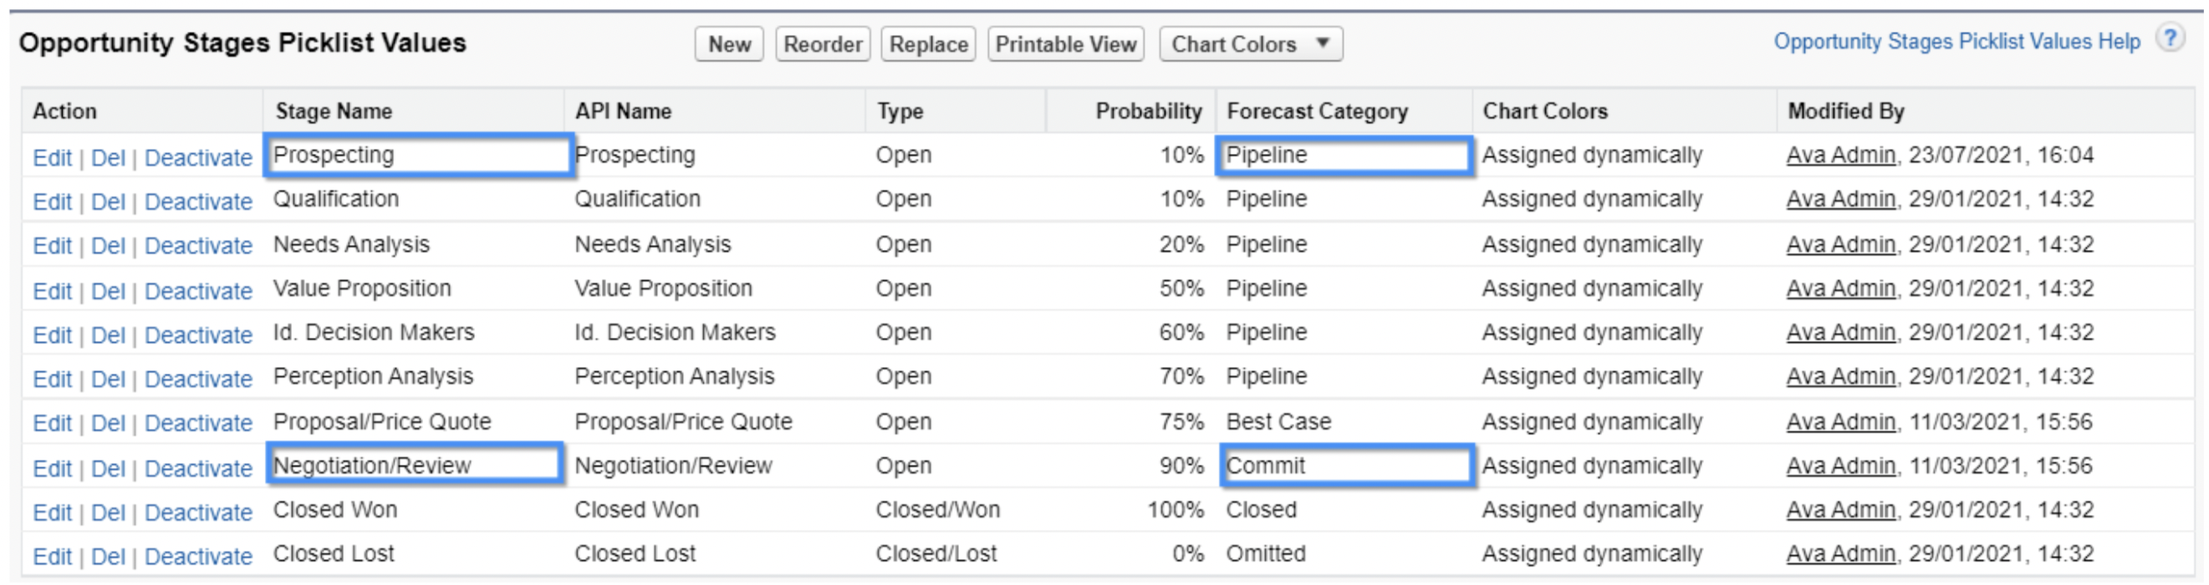Click the Replace button
Image resolution: width=2209 pixels, height=585 pixels.
click(929, 43)
